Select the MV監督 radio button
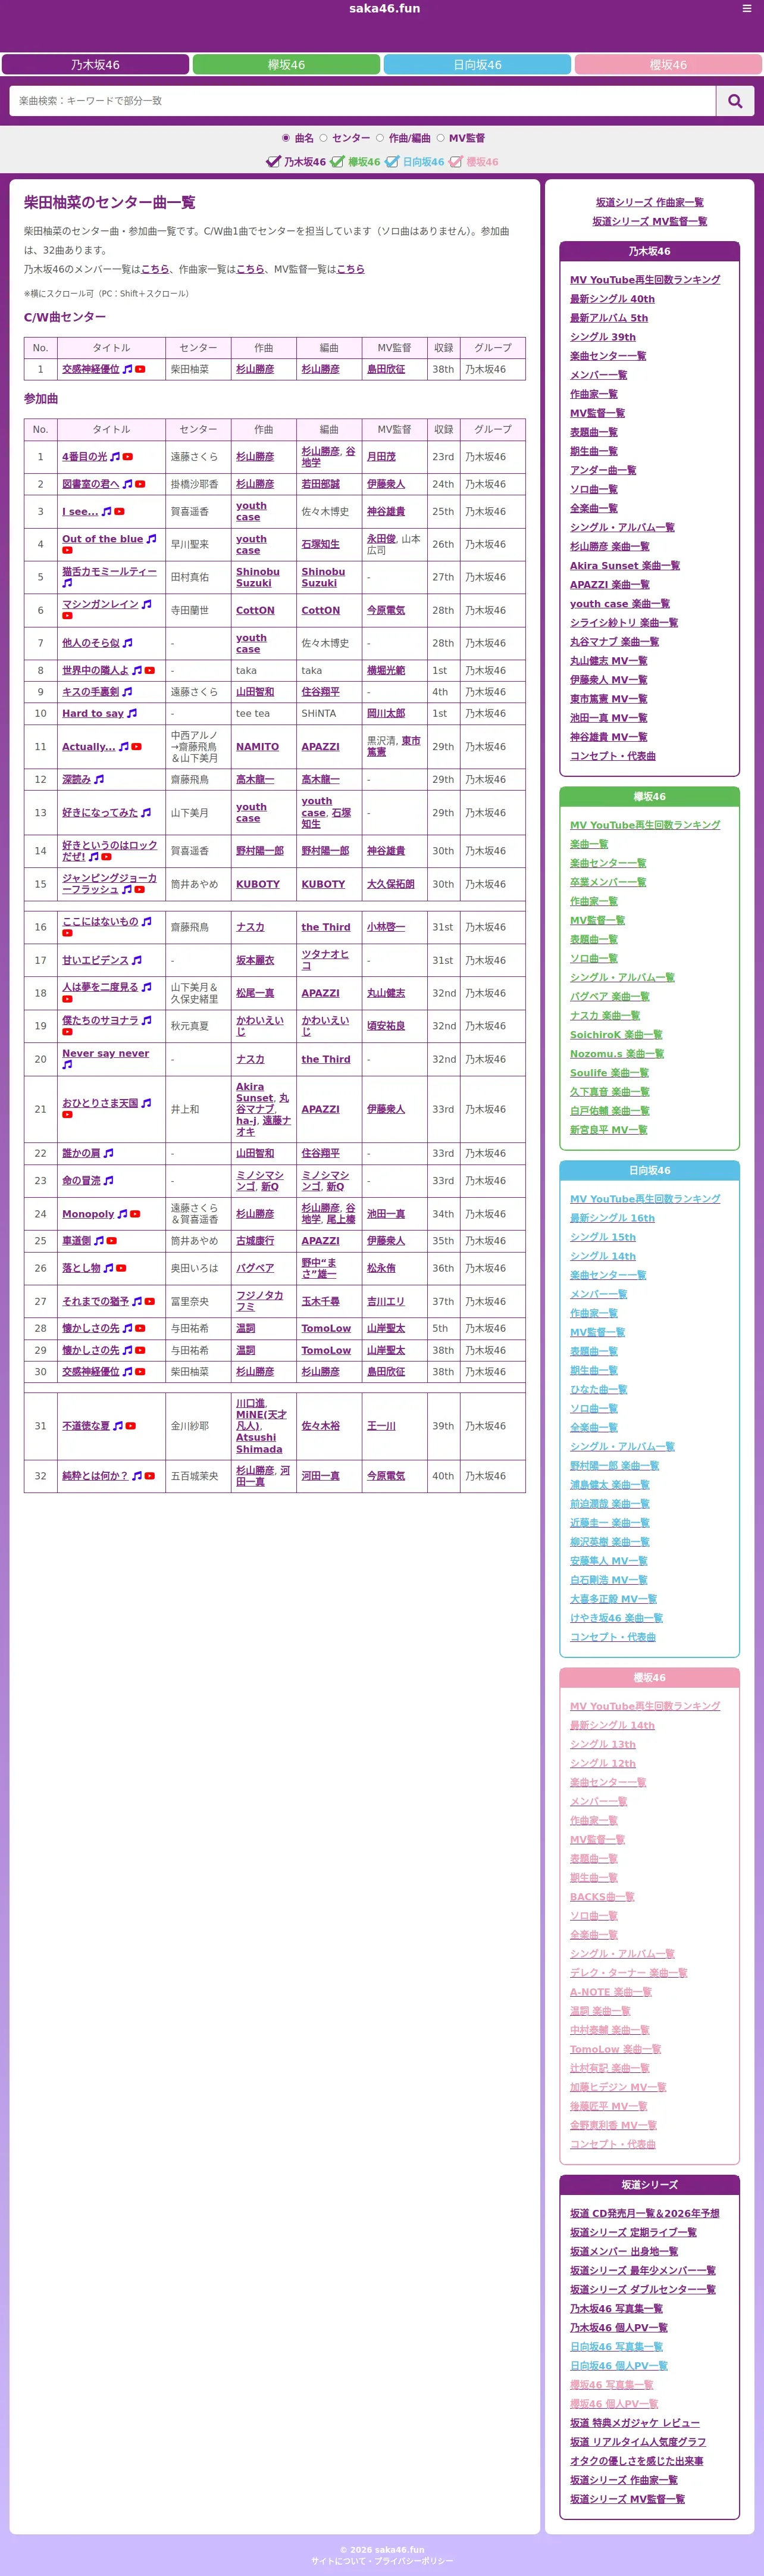Viewport: 764px width, 2576px height. click(440, 138)
